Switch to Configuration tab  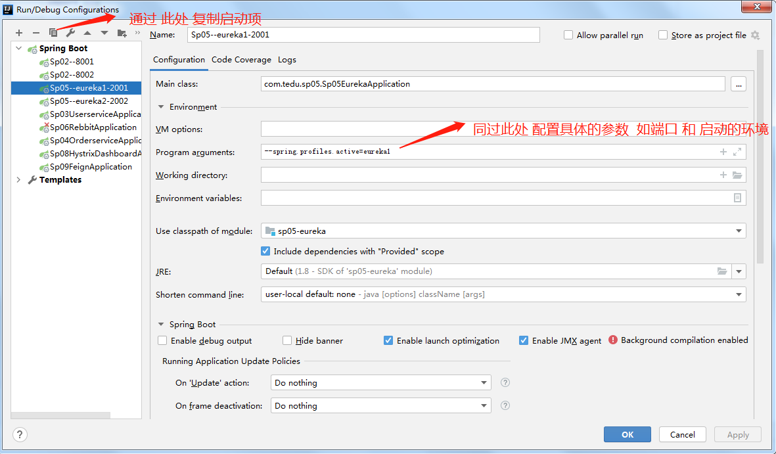(179, 59)
